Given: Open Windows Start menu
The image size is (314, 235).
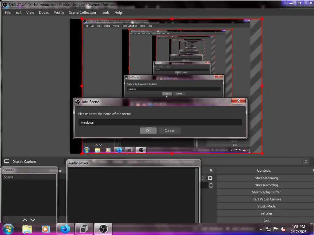Looking at the screenshot, I should tap(8, 229).
